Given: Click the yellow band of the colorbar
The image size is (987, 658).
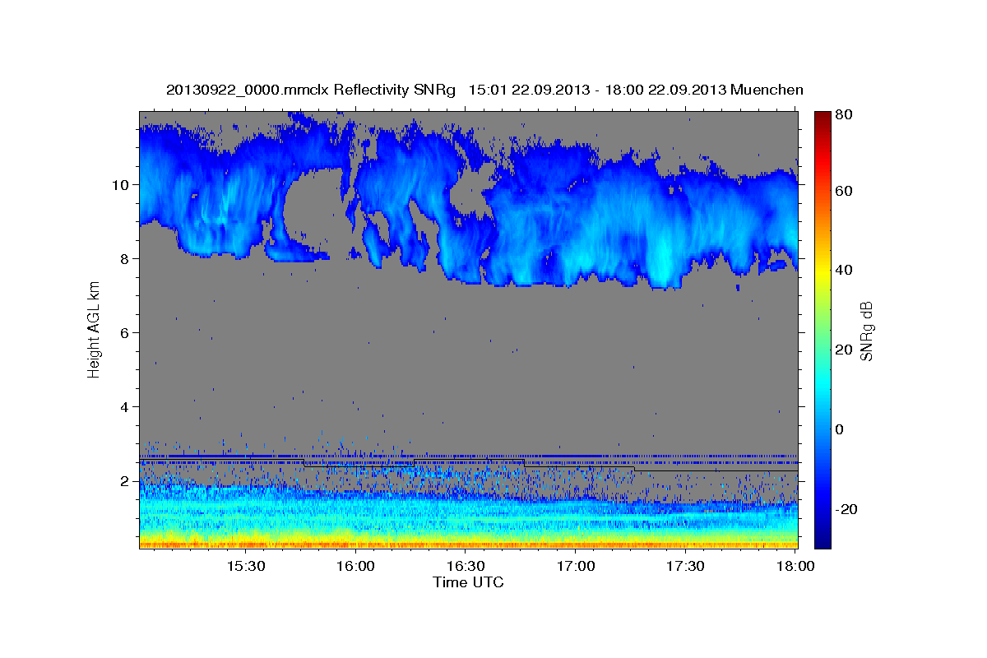Looking at the screenshot, I should (822, 274).
